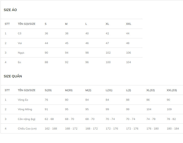The width and height of the screenshot is (183, 143).
Task: Select the Vòng Mông row label
Action: pyautogui.click(x=25, y=109)
